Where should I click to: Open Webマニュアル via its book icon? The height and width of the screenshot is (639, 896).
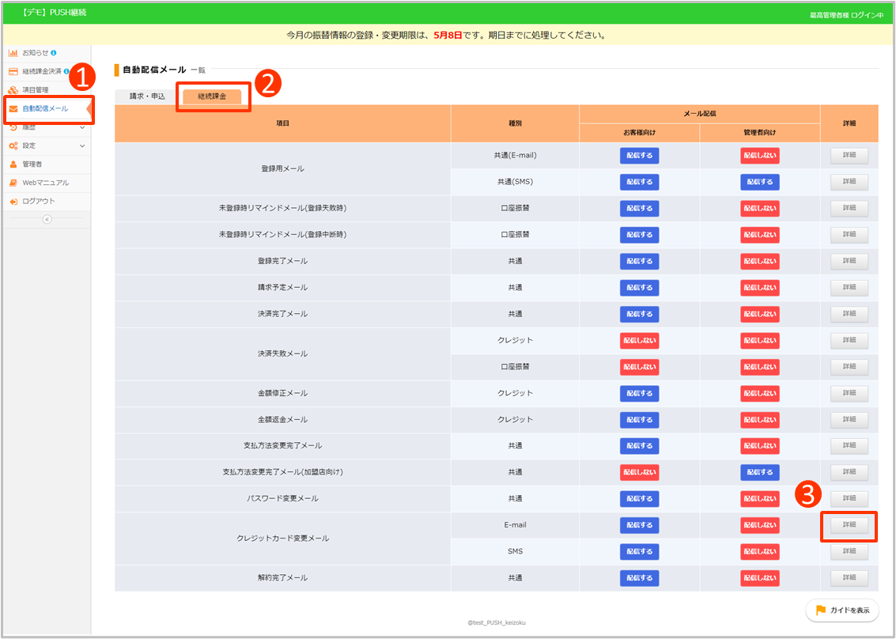[x=13, y=183]
